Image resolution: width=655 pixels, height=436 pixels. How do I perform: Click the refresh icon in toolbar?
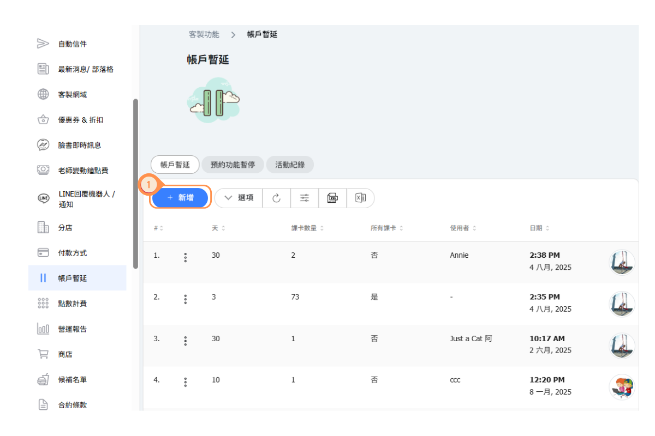click(x=277, y=198)
